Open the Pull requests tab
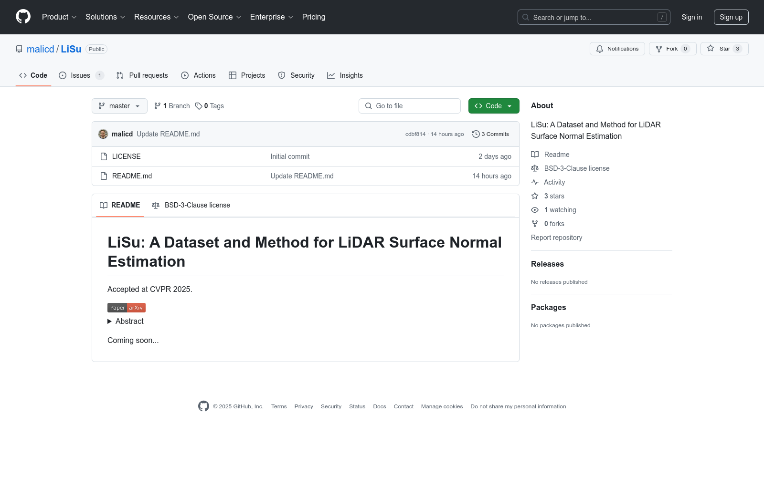The height and width of the screenshot is (477, 764). [x=142, y=75]
